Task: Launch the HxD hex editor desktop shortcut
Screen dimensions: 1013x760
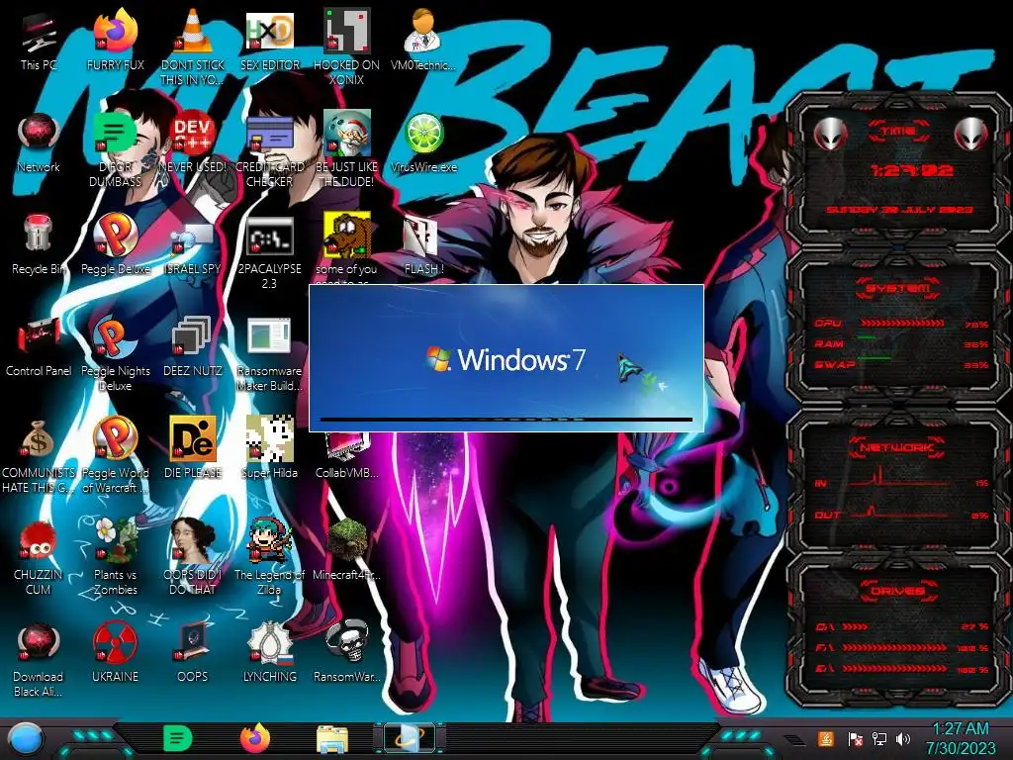Action: (269, 40)
